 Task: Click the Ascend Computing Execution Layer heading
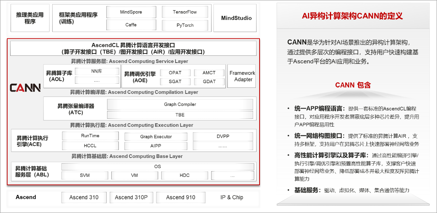coord(132,125)
